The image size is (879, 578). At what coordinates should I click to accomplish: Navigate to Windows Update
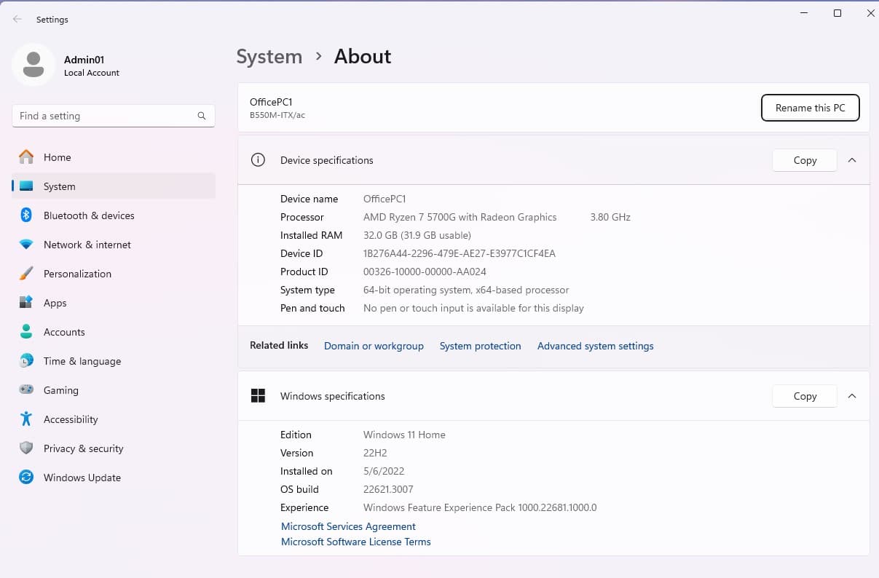click(x=114, y=478)
